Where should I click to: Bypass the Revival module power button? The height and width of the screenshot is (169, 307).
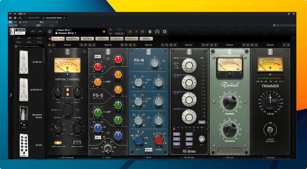211,45
